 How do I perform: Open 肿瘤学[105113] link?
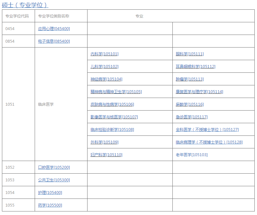coord(190,79)
